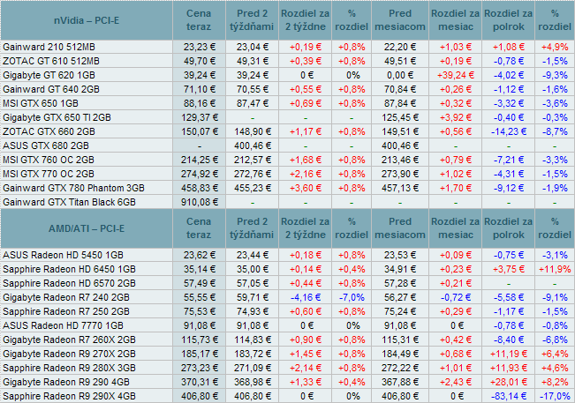Viewport: 575px width, 403px height.
Task: Select the 'Gainward 210 512MB' row name
Action: (49, 48)
